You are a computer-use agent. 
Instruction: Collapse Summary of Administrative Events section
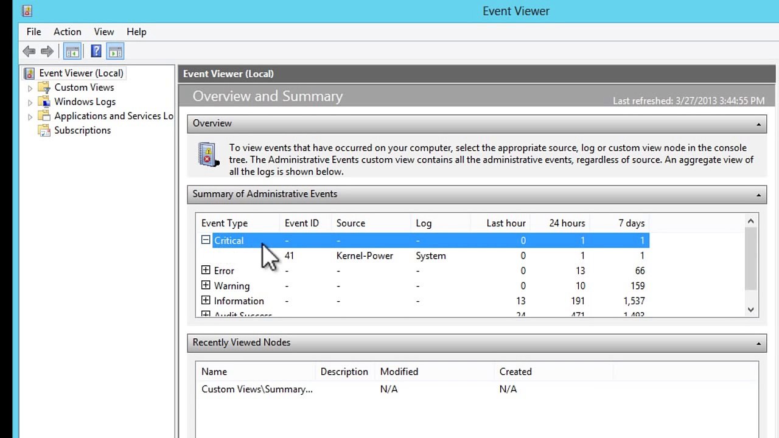click(758, 195)
